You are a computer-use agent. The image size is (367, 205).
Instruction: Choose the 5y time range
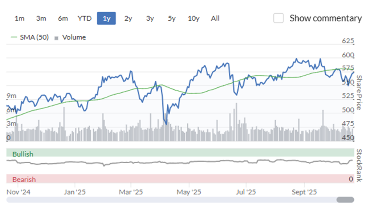[171, 18]
